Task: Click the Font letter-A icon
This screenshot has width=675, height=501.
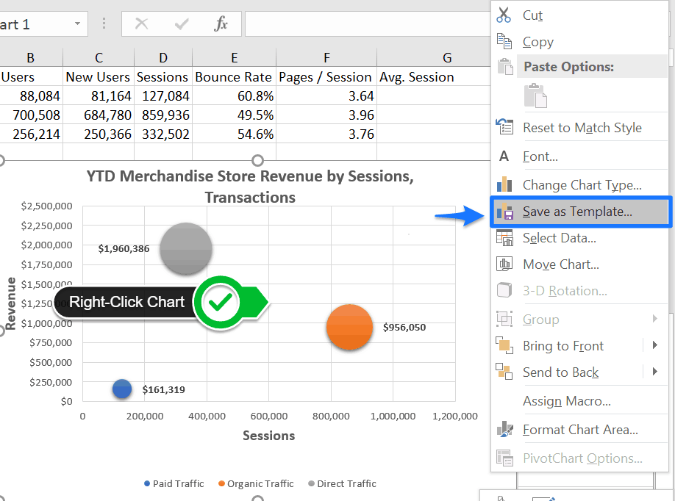Action: (504, 157)
